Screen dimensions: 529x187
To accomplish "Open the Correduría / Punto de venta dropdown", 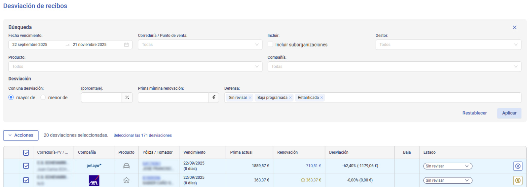I will pos(200,45).
